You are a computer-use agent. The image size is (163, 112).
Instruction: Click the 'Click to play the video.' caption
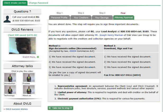coord(22,71)
